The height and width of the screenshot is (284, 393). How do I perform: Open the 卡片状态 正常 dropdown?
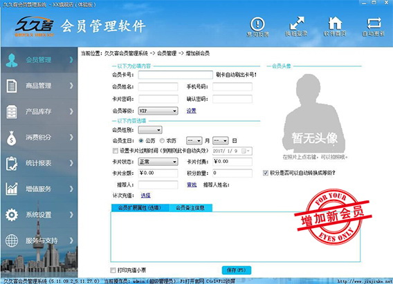click(x=158, y=162)
